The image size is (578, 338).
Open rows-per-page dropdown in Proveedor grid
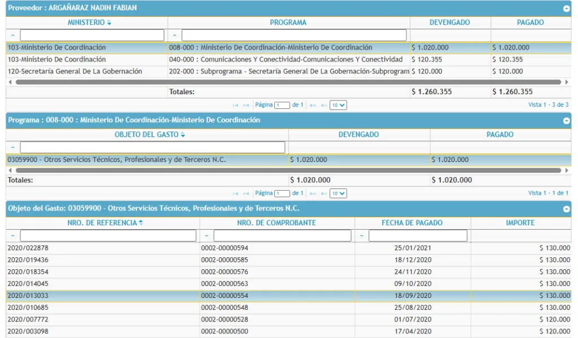[x=338, y=105]
